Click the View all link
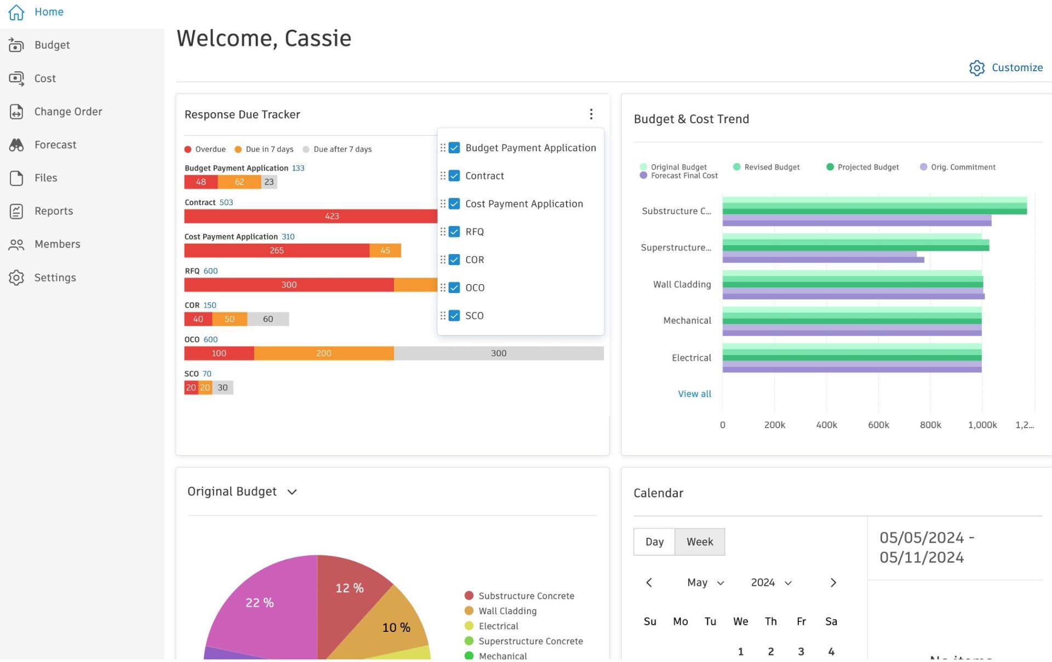The height and width of the screenshot is (662, 1052). [x=694, y=394]
